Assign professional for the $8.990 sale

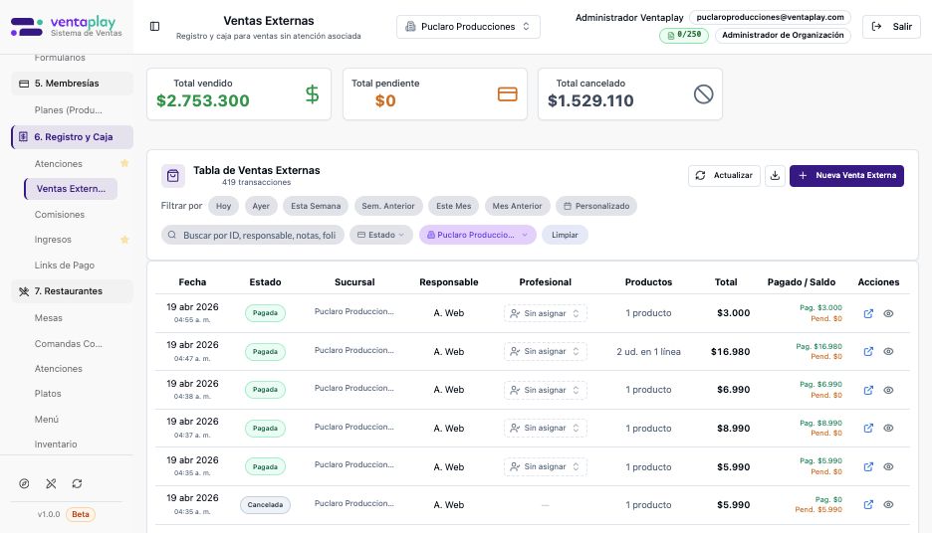point(545,428)
